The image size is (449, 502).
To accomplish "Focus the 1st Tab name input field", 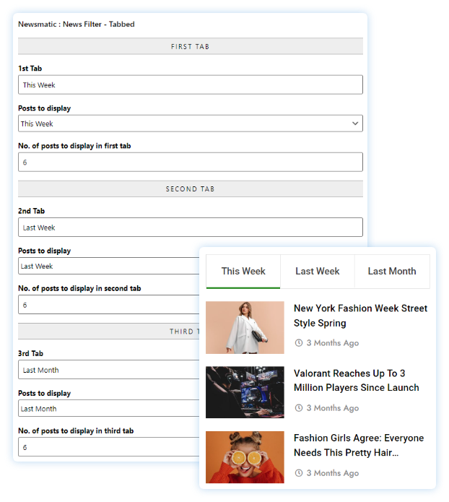I will (x=190, y=85).
